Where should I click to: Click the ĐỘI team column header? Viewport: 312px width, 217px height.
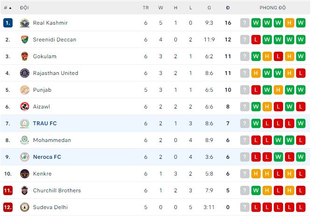24,8
